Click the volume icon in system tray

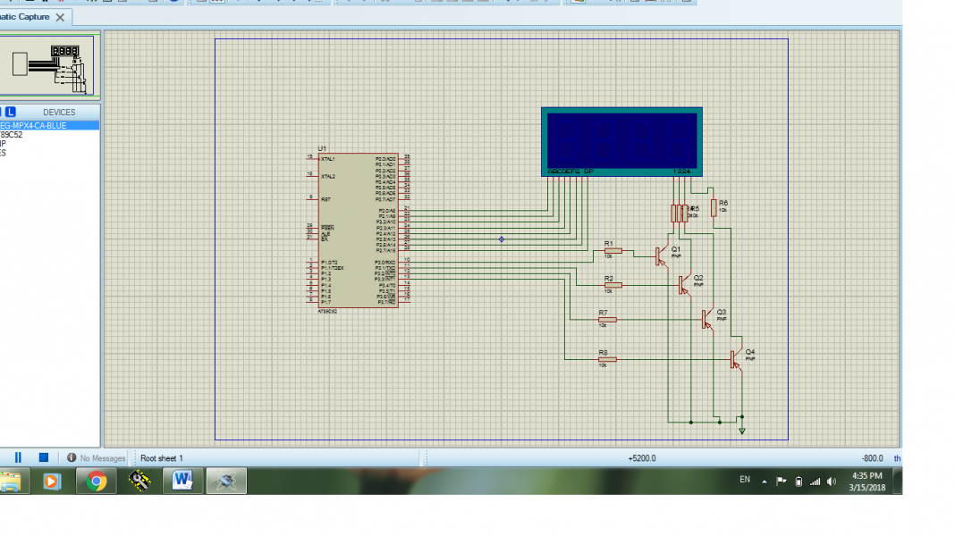pos(831,482)
